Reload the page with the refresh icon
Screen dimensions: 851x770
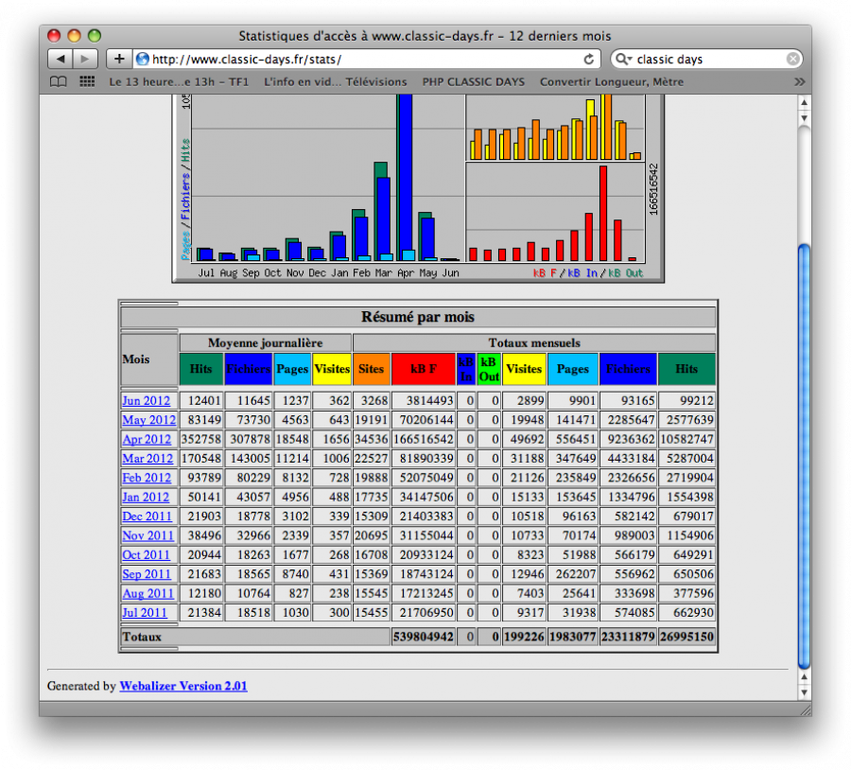(x=588, y=60)
